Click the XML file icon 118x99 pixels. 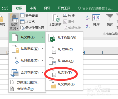pos(52,61)
